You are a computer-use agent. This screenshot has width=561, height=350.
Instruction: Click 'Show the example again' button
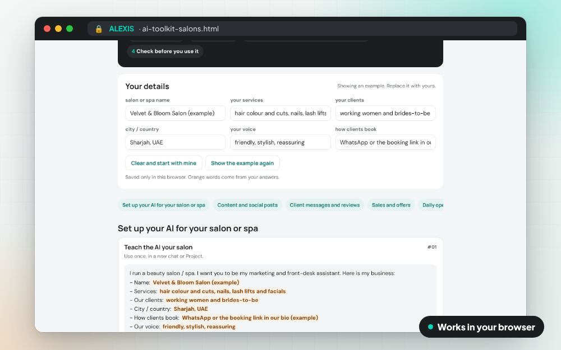pyautogui.click(x=242, y=163)
